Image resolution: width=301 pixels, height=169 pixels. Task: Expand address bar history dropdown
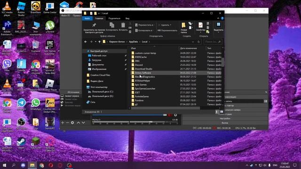pos(193,42)
